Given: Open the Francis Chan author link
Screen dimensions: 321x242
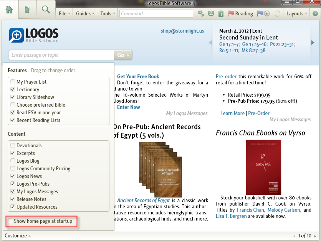Looking at the screenshot, I should pos(250,210).
